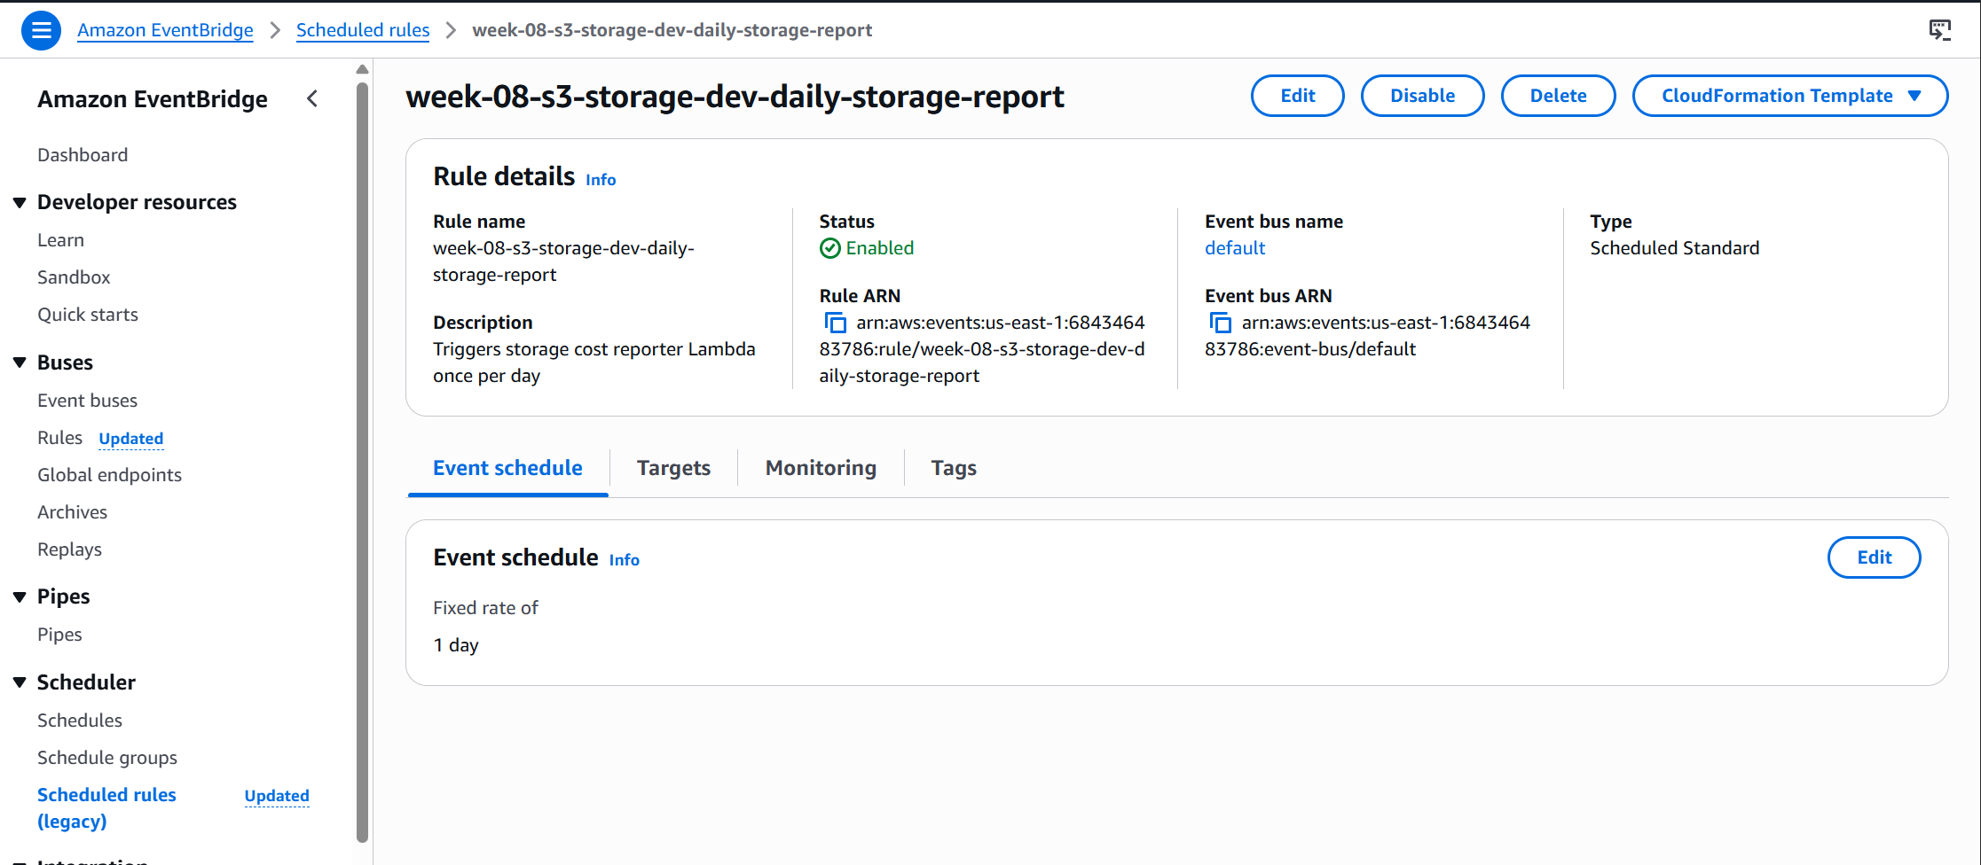
Task: Click the sidebar scroll-up arrow
Action: (x=362, y=69)
